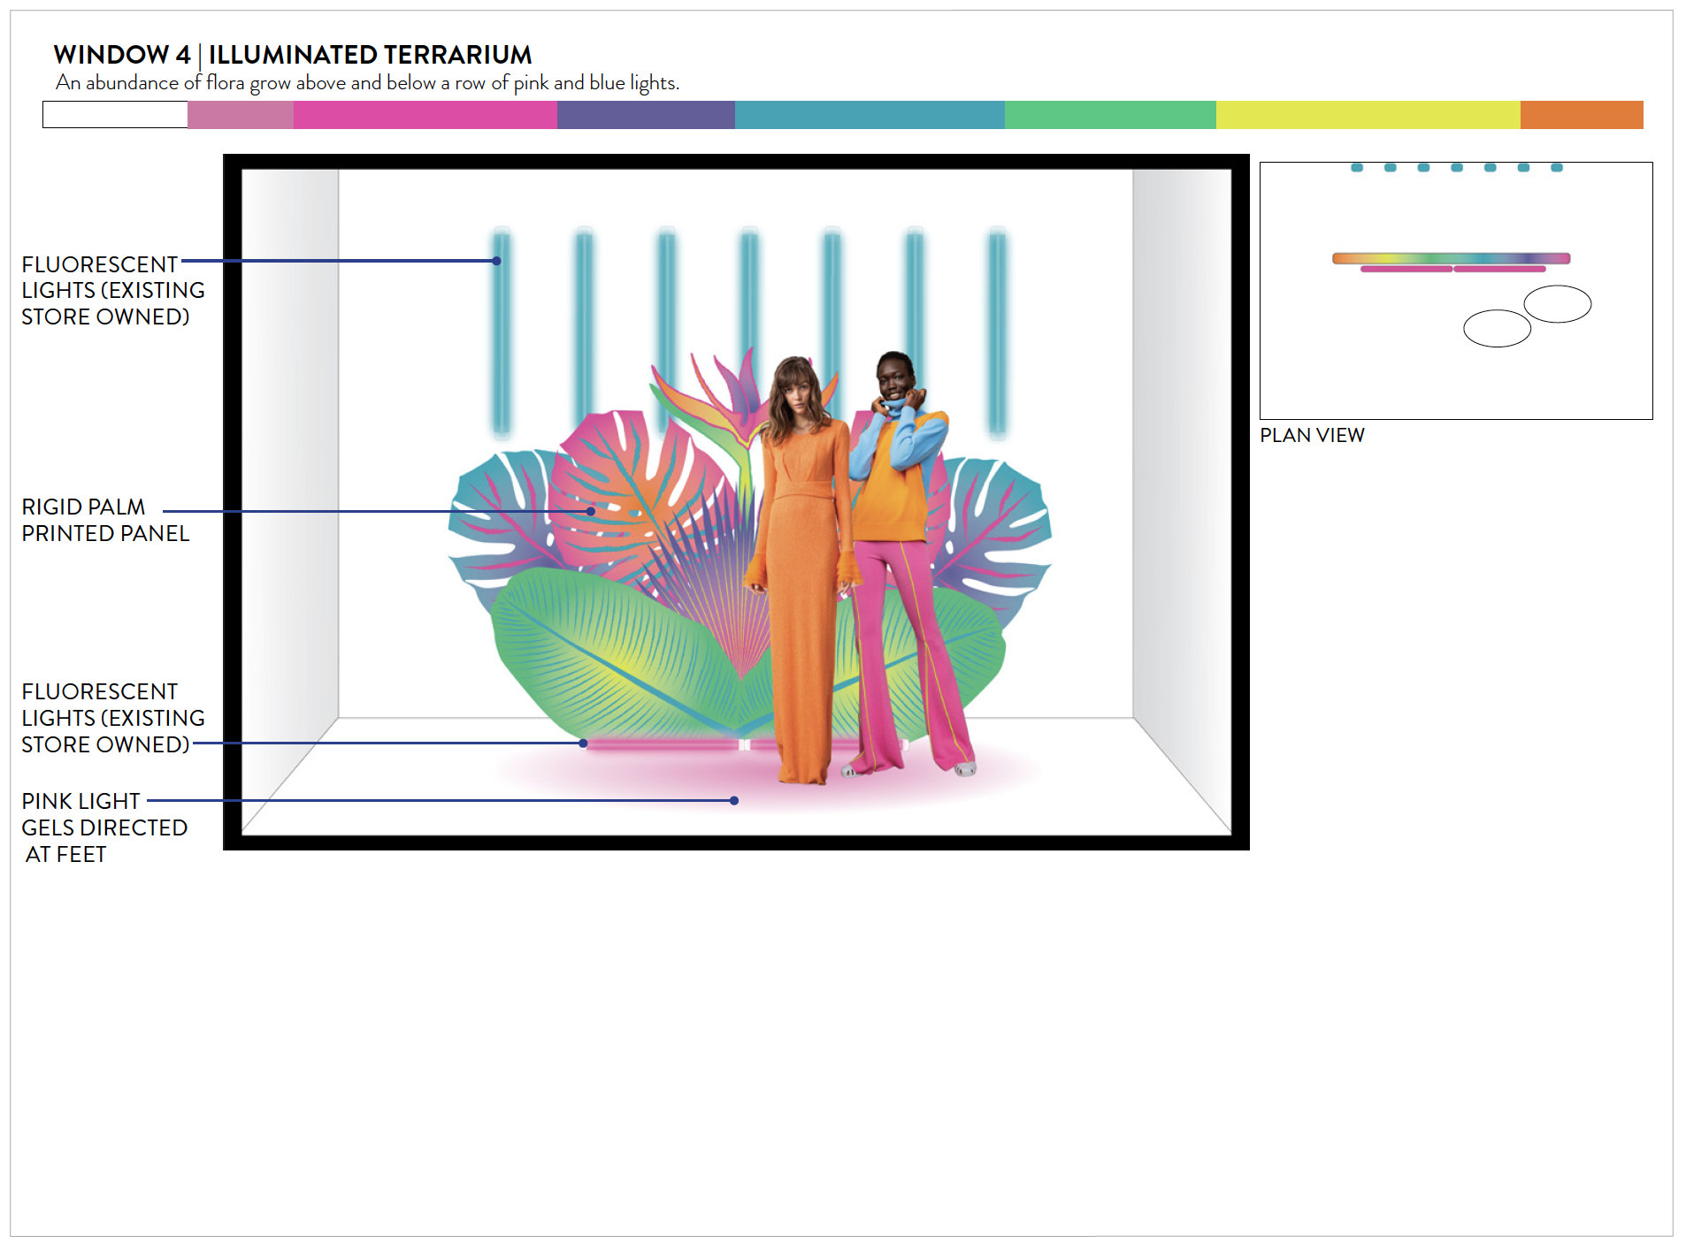
Task: Select the dusty pink swatch in the color bar
Action: (x=241, y=115)
